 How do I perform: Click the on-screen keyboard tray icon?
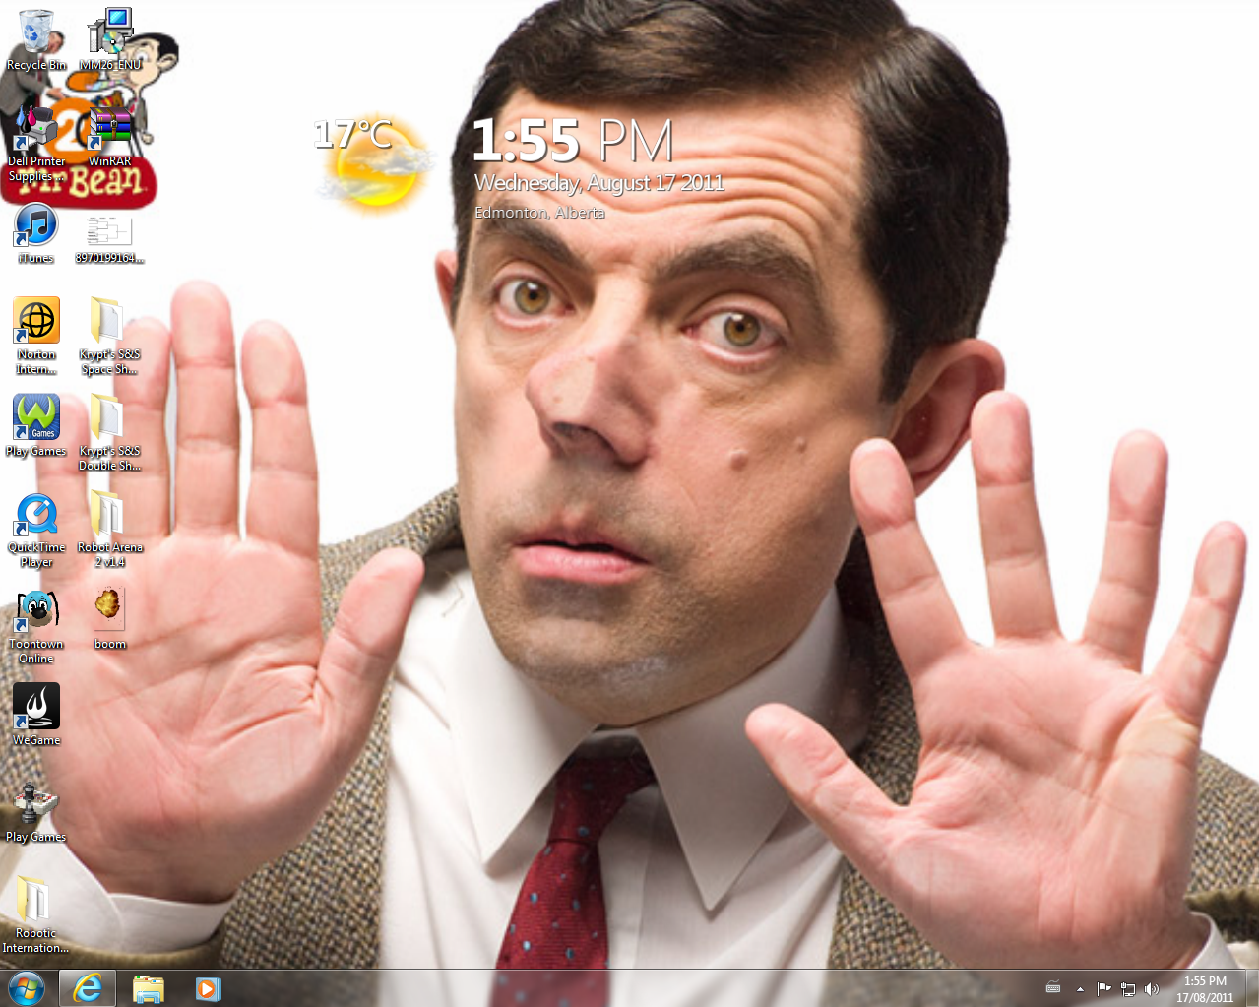[x=1053, y=988]
